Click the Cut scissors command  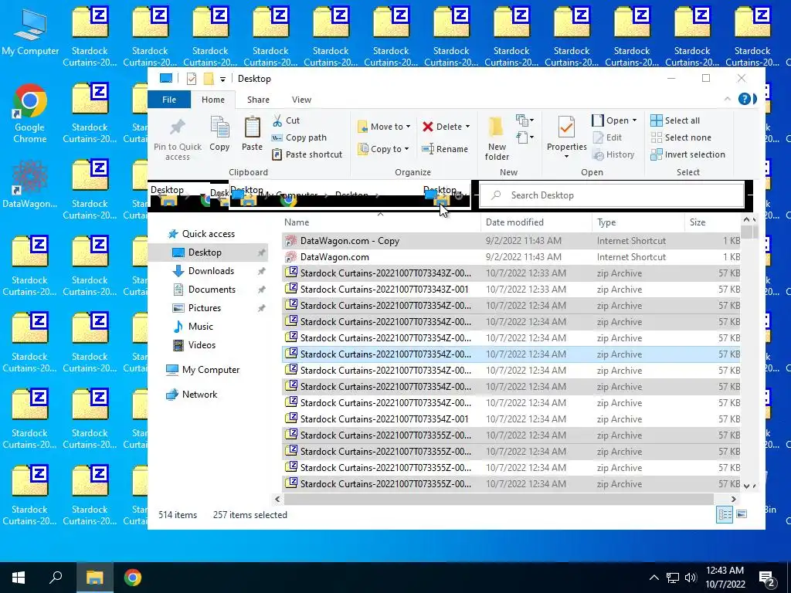click(x=286, y=120)
